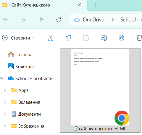The width and height of the screenshot is (142, 135).
Task: Click the file name сайт кутенського.HTML
Action: point(102,129)
